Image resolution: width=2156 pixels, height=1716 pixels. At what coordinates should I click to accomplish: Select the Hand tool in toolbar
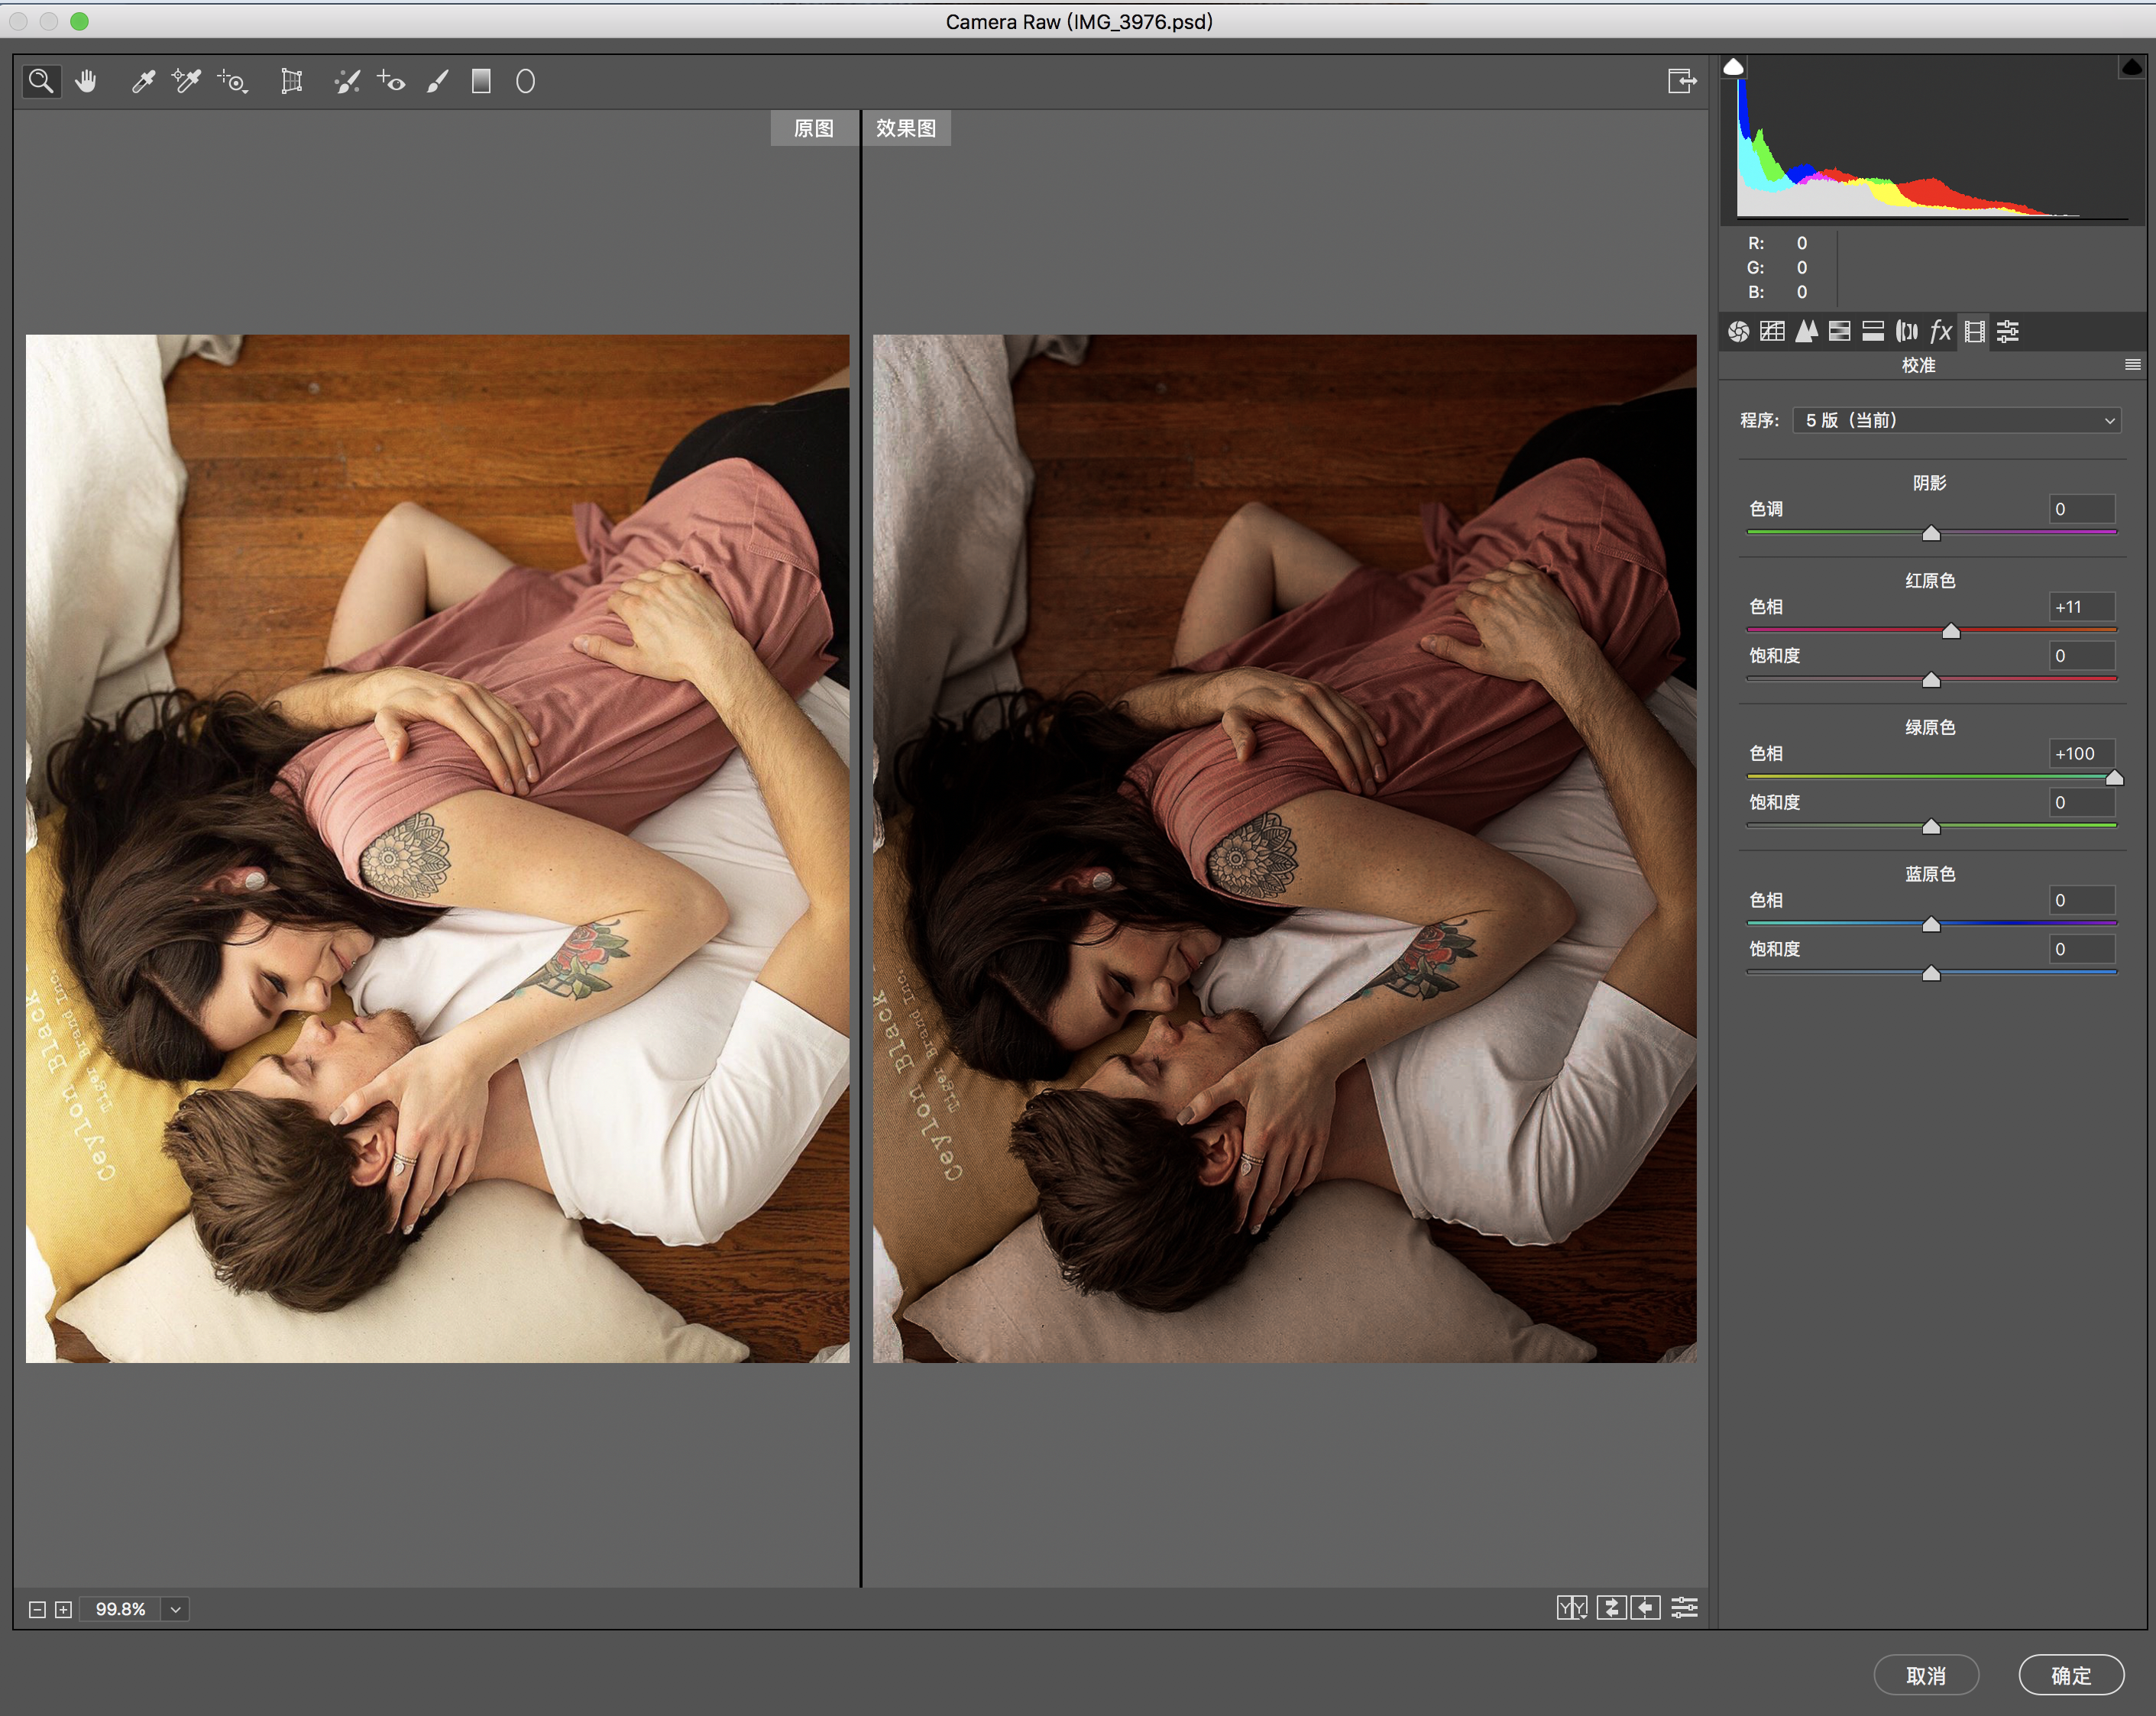[x=86, y=81]
